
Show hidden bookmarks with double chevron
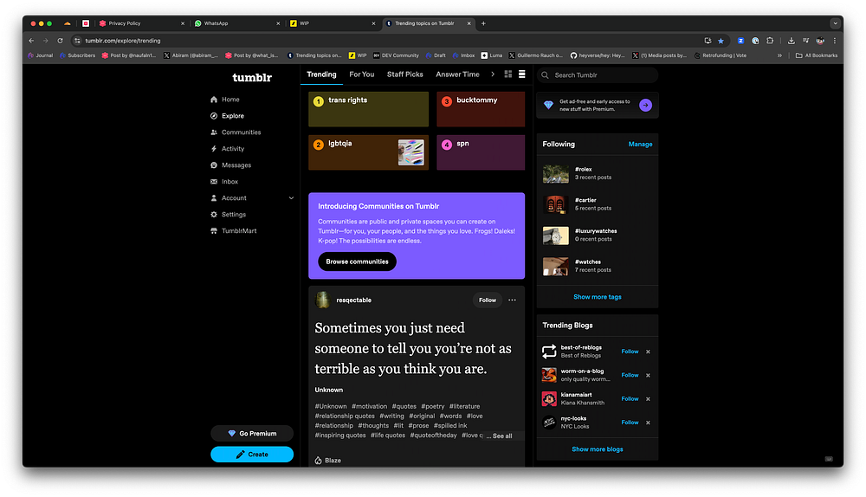pos(779,55)
